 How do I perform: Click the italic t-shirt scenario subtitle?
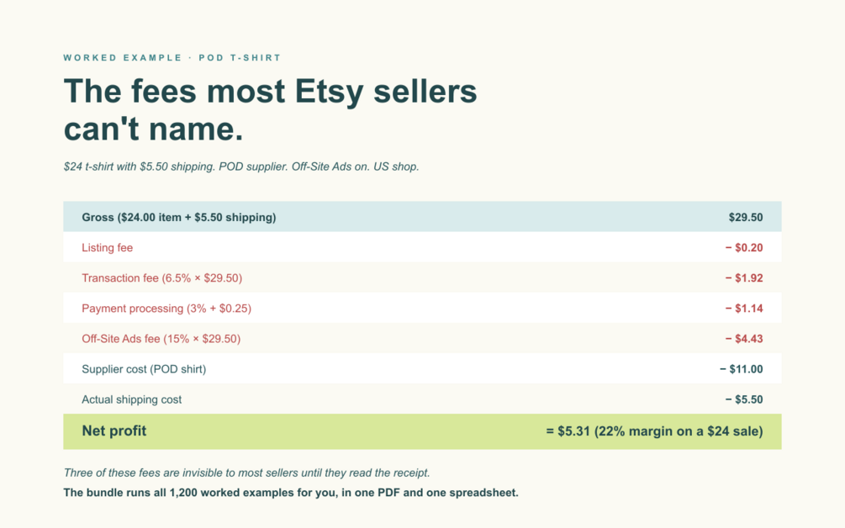pyautogui.click(x=241, y=166)
